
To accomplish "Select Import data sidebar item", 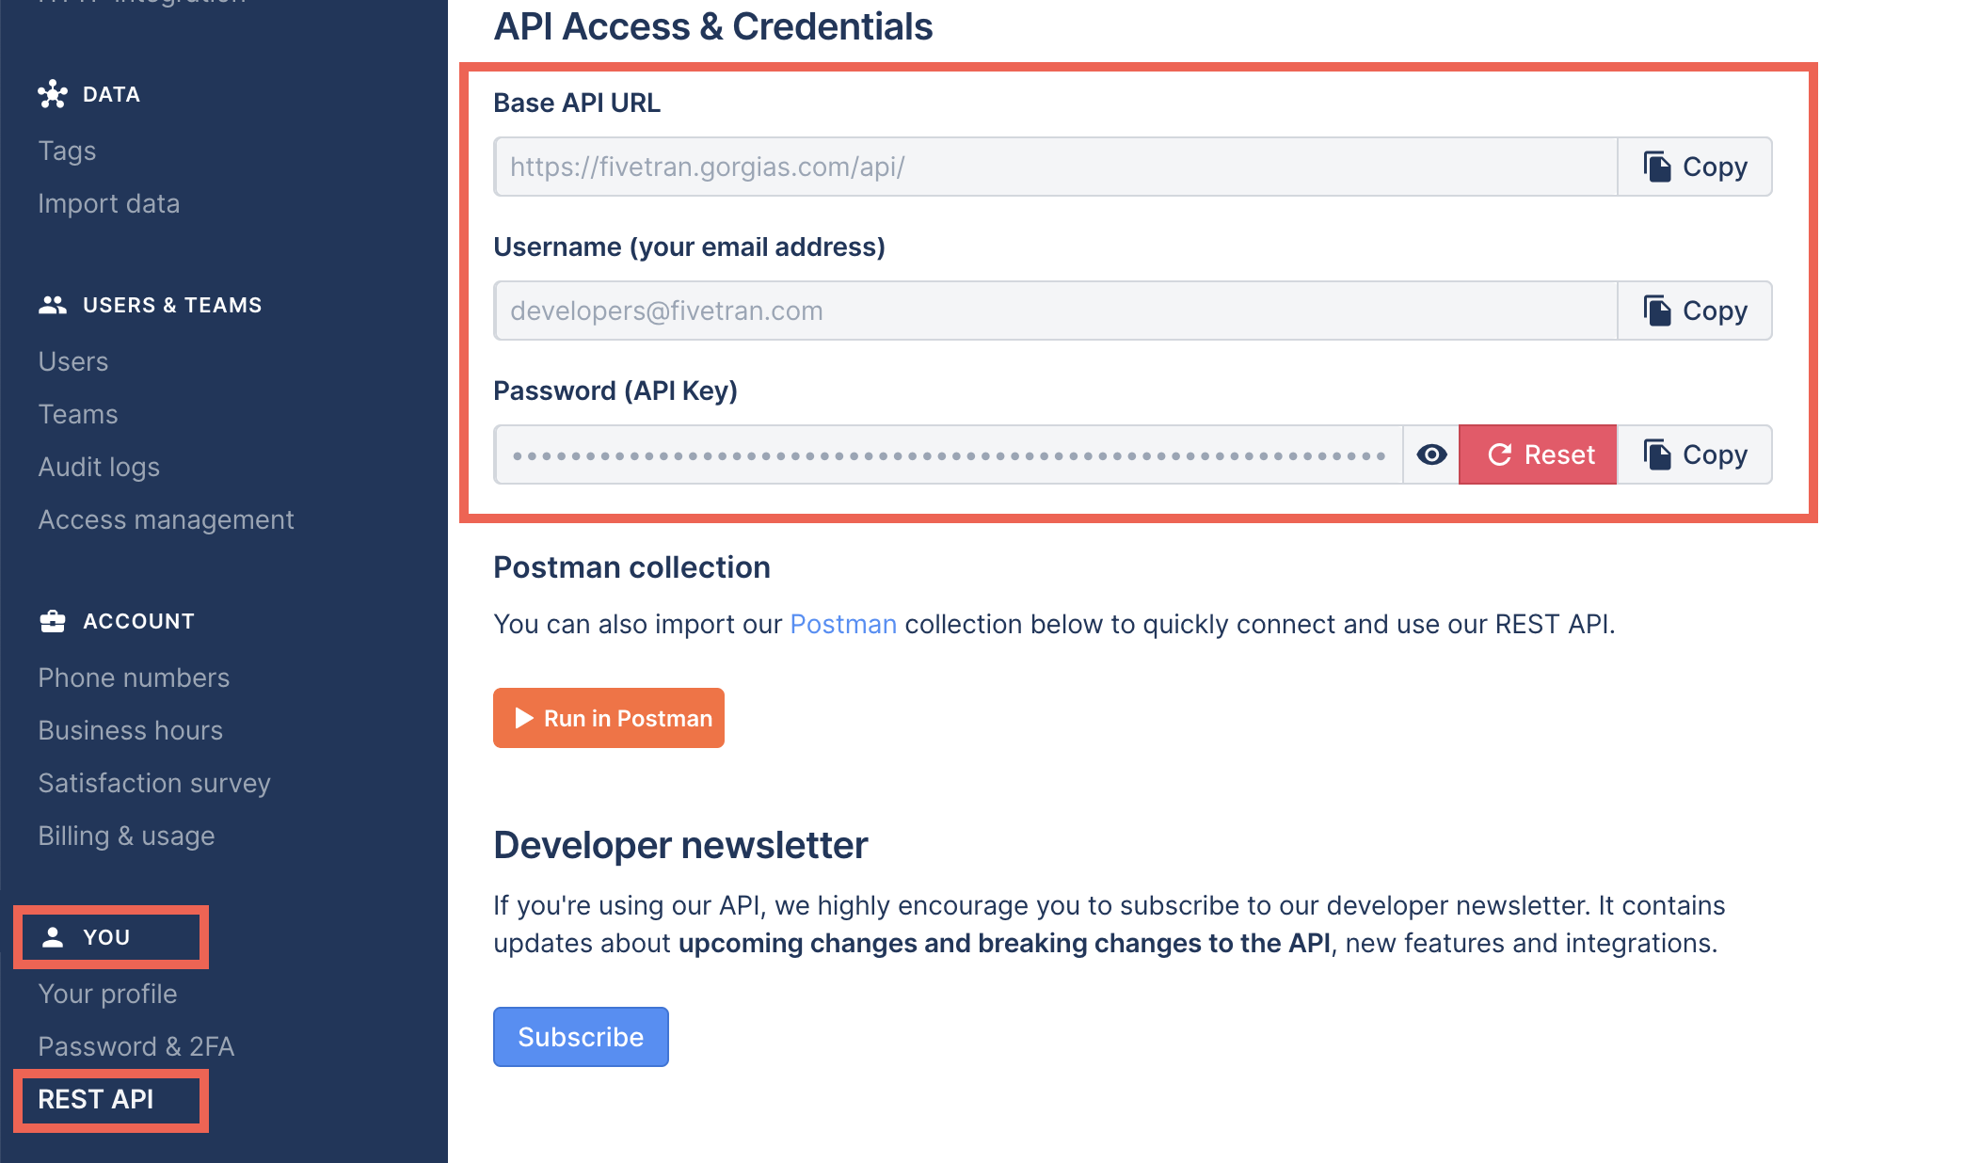I will [x=109, y=203].
